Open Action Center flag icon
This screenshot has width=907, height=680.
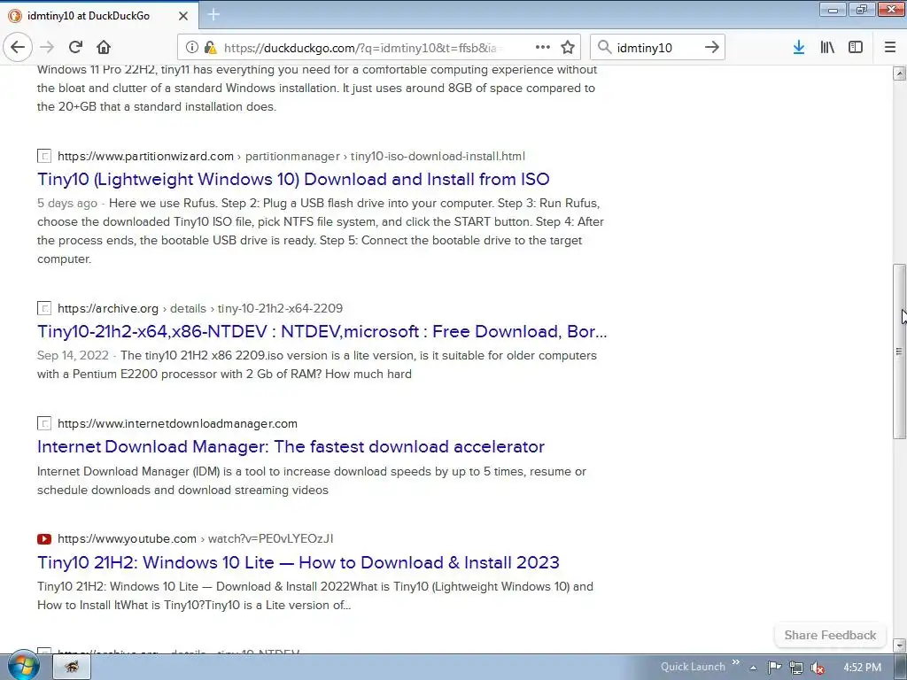pos(774,668)
